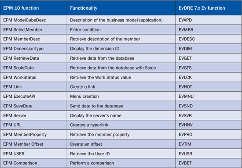Click the EvDRE 7.x Ev function header

(209, 8)
